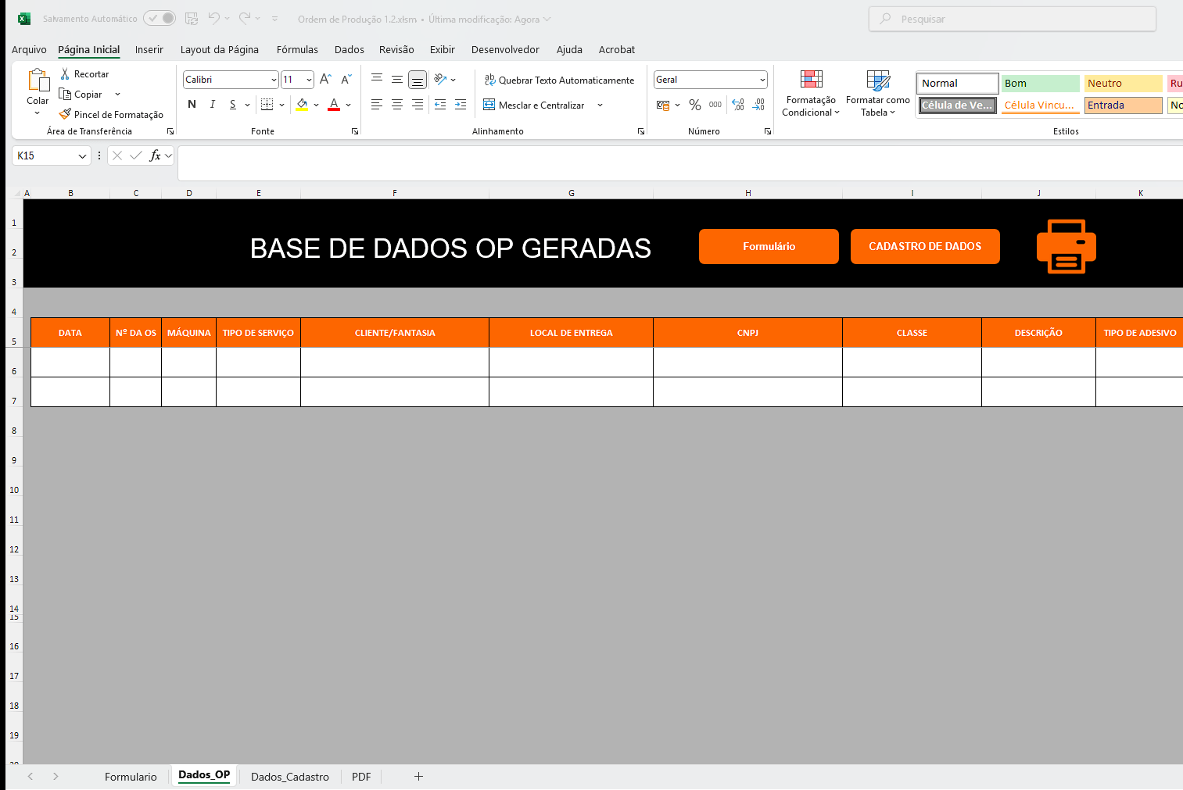Open the Geral number format dropdown

click(x=762, y=80)
